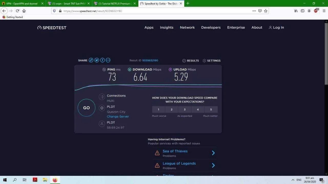Viewport: 328px width, 184px height.
Task: Click the tracking protection shield icon
Action: pyautogui.click(x=54, y=11)
